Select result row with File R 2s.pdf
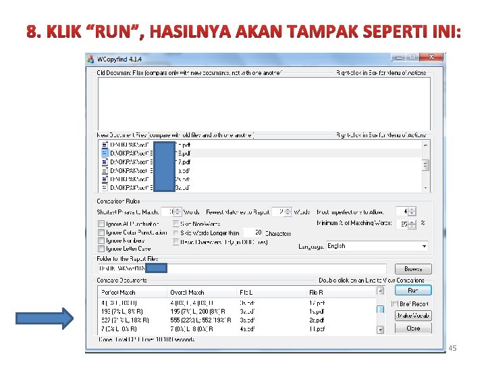 tap(237, 320)
